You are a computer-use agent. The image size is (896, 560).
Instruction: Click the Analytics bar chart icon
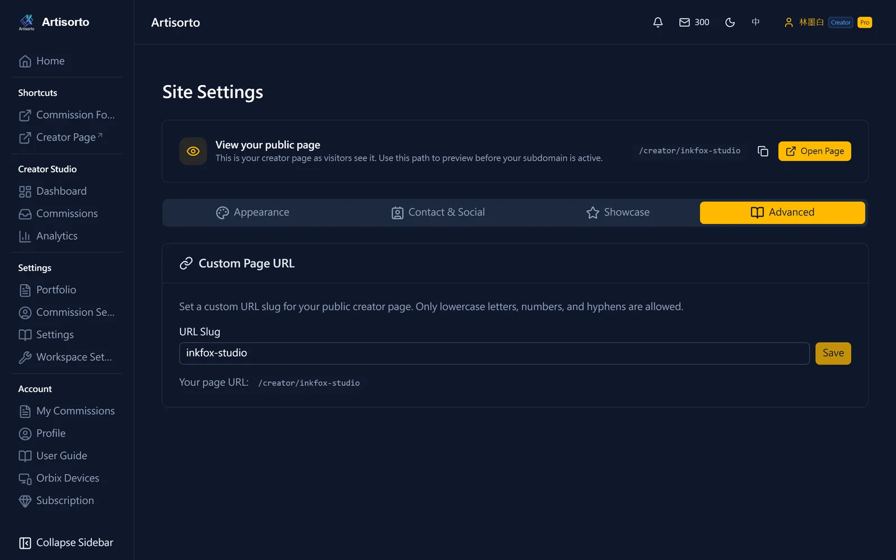click(x=25, y=236)
